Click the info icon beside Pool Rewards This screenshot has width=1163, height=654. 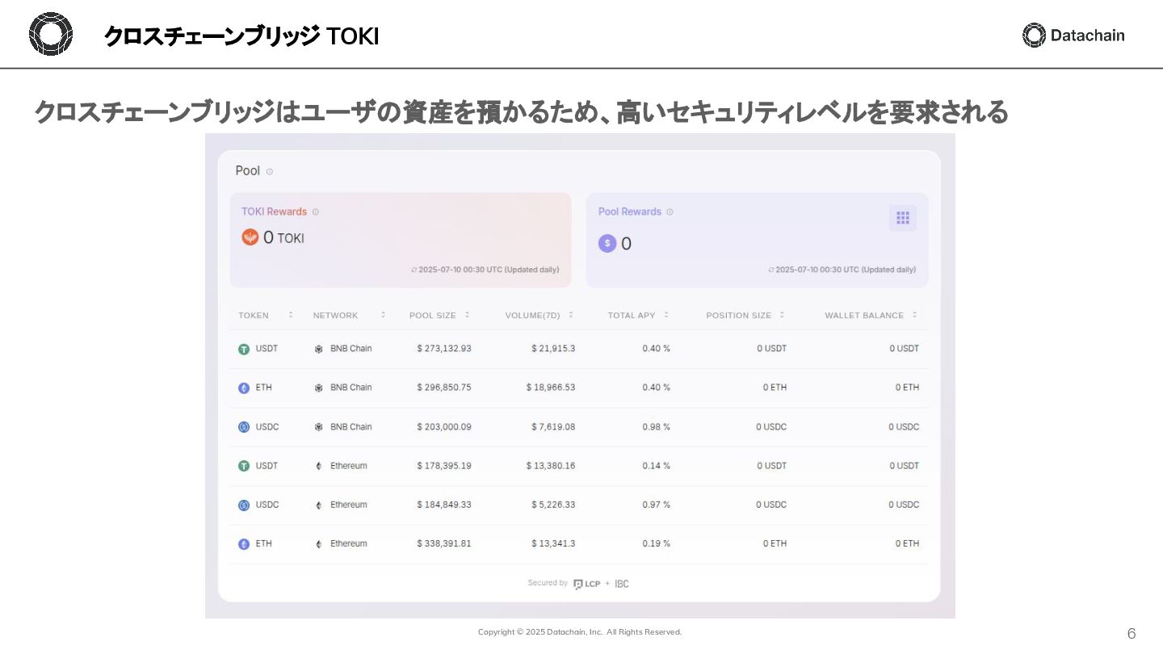[670, 212]
